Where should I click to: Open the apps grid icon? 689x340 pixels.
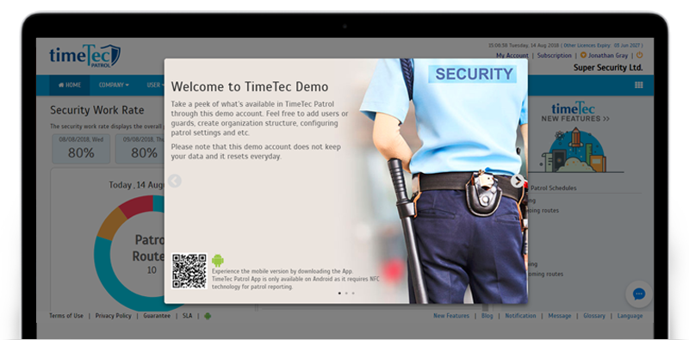click(x=639, y=85)
